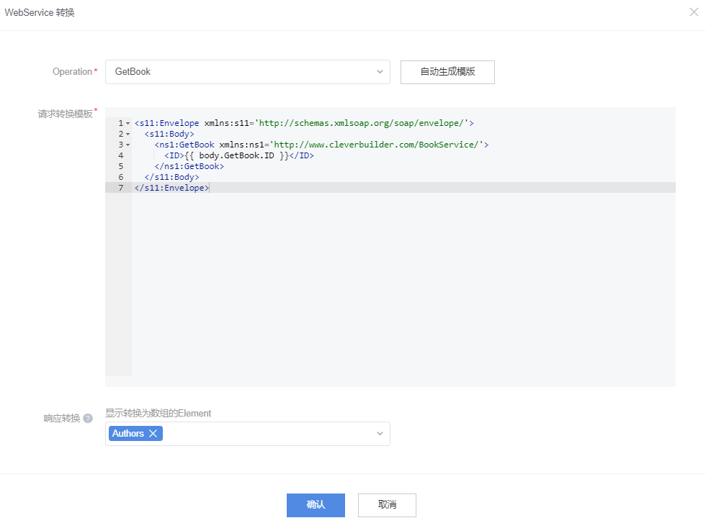Click empty editor area below the code
Viewport: 706px width, 523px height.
click(403, 288)
